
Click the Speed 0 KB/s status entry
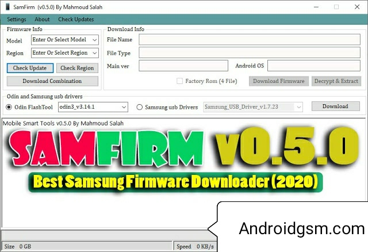[x=195, y=246]
